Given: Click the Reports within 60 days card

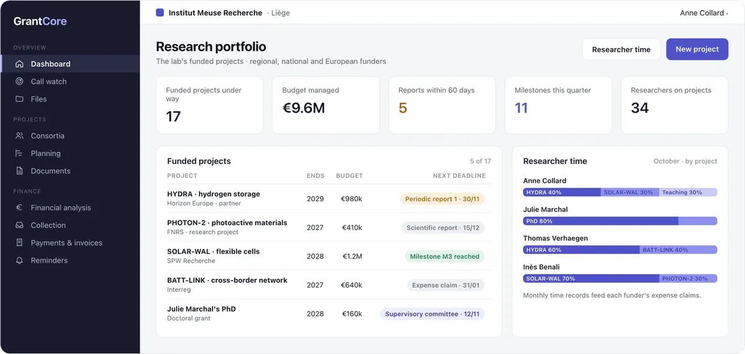Looking at the screenshot, I should [x=442, y=105].
